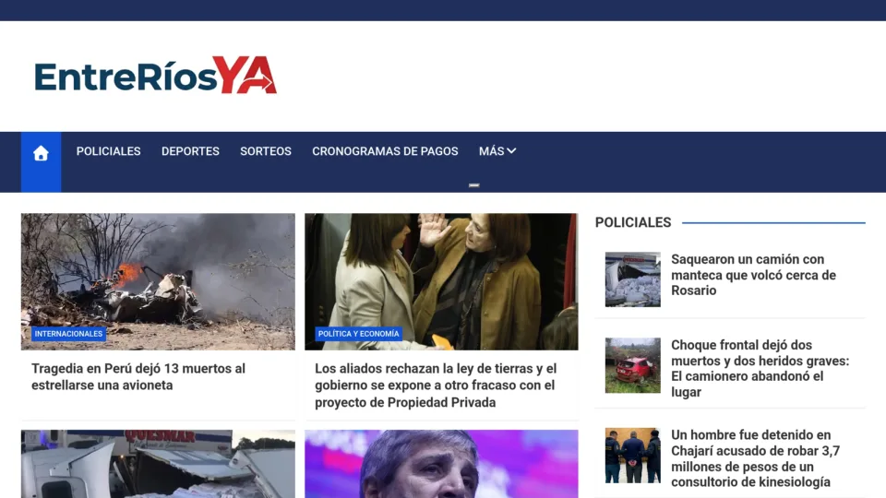Open the SORTEOS menu item
The width and height of the screenshot is (886, 498).
point(266,151)
